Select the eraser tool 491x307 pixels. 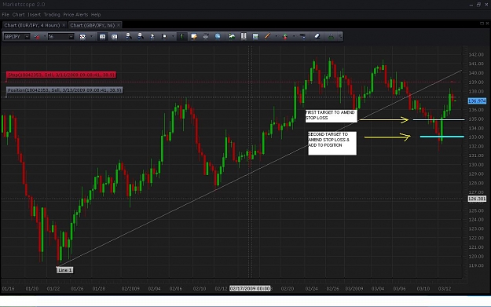pyautogui.click(x=317, y=36)
